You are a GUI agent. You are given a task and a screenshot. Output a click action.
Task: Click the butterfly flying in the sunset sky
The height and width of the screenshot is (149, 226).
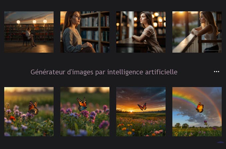(x=142, y=107)
